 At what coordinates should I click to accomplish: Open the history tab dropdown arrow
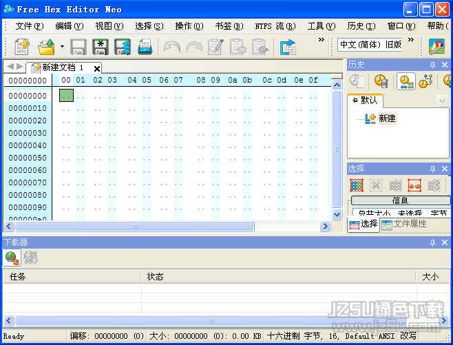(442, 101)
